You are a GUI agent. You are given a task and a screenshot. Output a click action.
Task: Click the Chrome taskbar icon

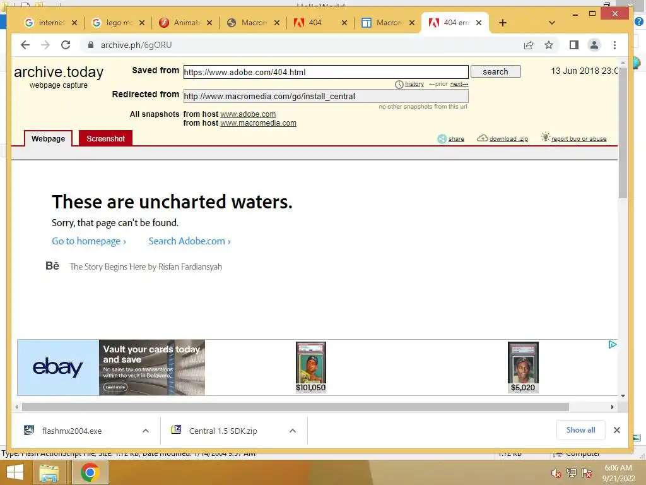pos(90,472)
